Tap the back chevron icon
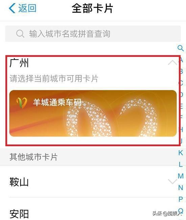Viewport: 186px width, 220px height. pyautogui.click(x=12, y=8)
